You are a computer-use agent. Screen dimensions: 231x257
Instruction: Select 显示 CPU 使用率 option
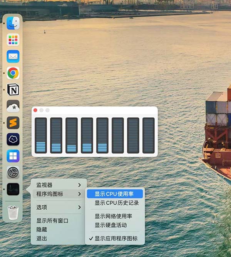pos(115,194)
